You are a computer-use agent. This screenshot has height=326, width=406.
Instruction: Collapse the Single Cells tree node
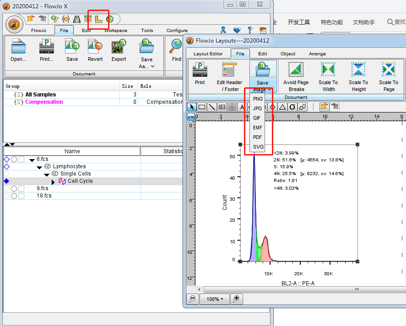(x=47, y=175)
